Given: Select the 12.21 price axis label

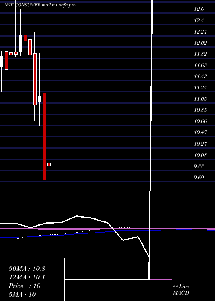Looking at the screenshot, I should [x=200, y=31].
